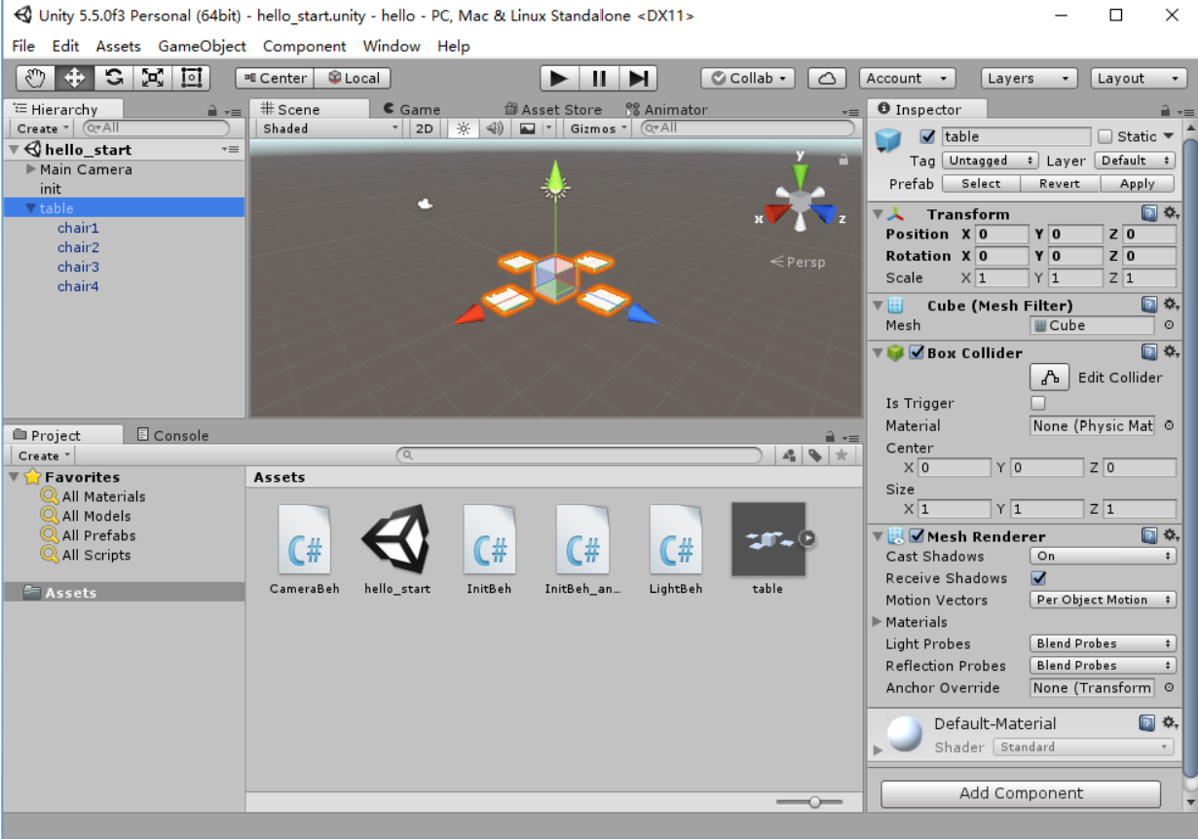The image size is (1198, 839).
Task: Enable Is Trigger on the Box Collider
Action: [1036, 402]
